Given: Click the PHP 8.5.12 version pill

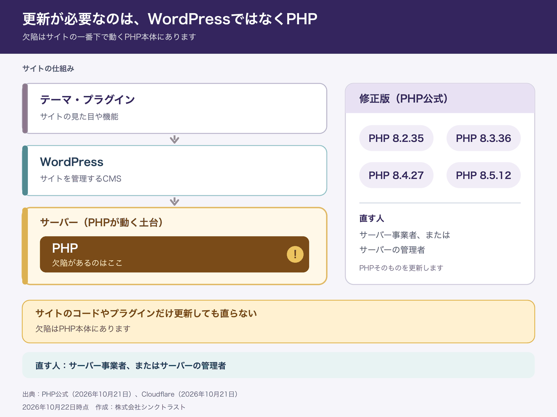Looking at the screenshot, I should point(484,175).
